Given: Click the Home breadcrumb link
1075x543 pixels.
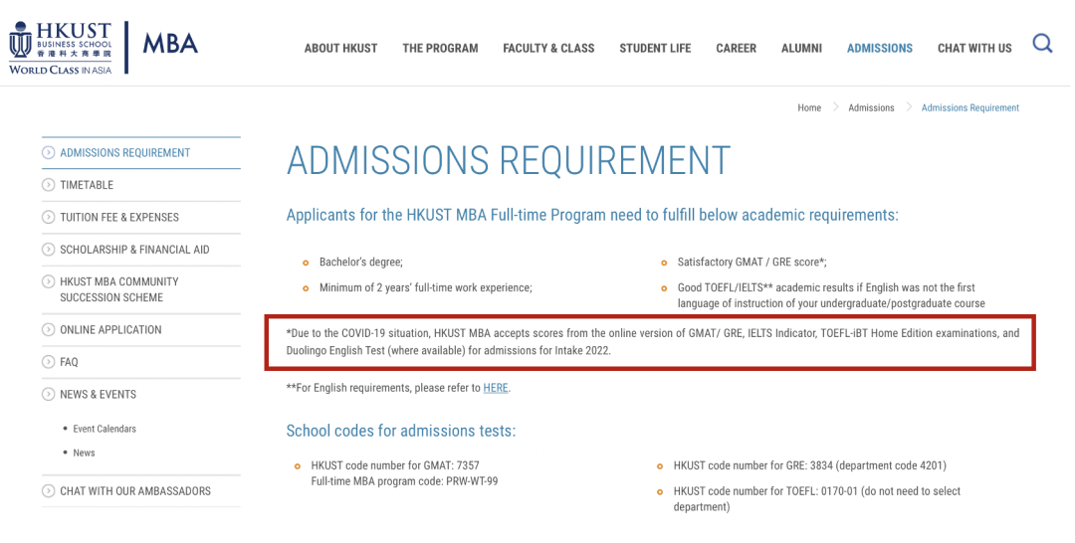Looking at the screenshot, I should coord(809,107).
